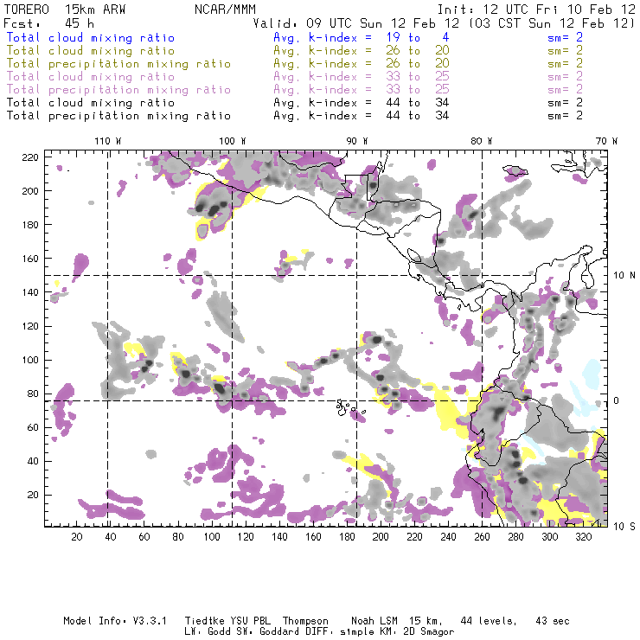Viewport: 640px width, 640px height.
Task: Click the blue 'sm= 2' smoothing value
Action: coord(565,37)
